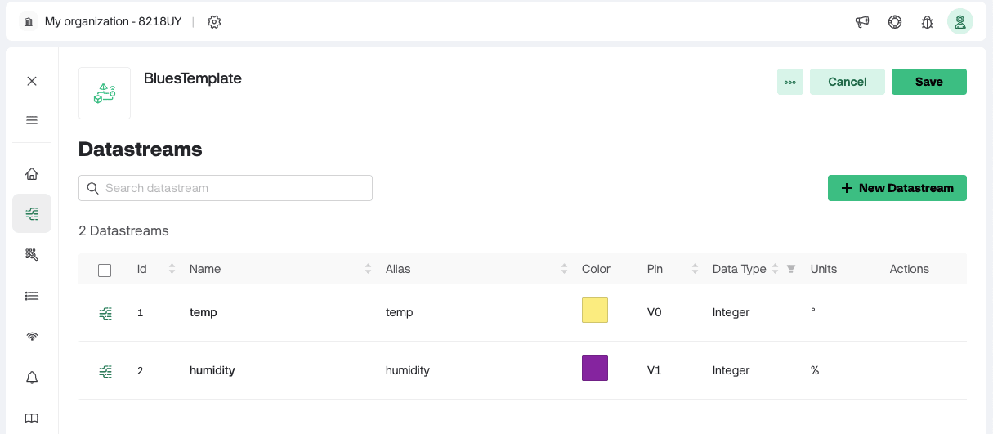This screenshot has height=434, width=993.
Task: Click the temp alias cell
Action: pyautogui.click(x=400, y=312)
